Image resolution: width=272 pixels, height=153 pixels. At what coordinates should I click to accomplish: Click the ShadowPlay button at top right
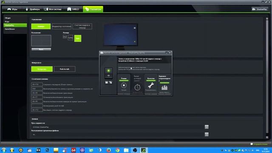[x=260, y=9]
